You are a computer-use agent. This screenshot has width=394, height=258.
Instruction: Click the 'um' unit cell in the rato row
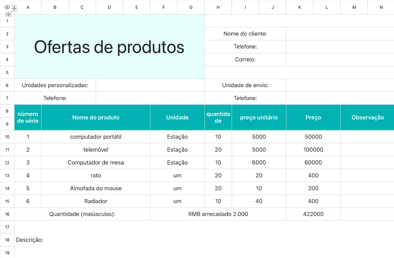pyautogui.click(x=177, y=175)
